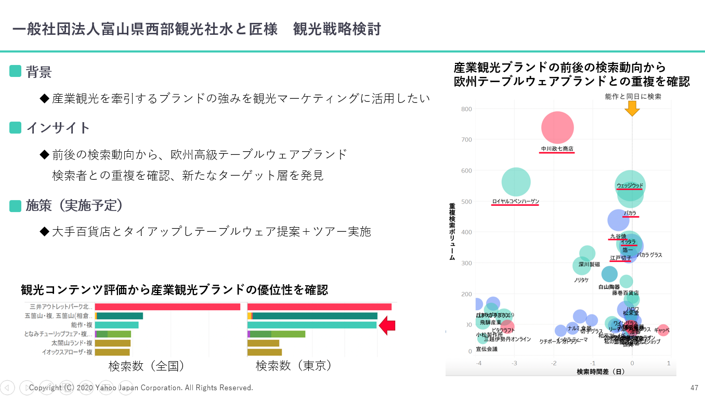The image size is (705, 397).
Task: Click the 背景 section heading
Action: (38, 72)
